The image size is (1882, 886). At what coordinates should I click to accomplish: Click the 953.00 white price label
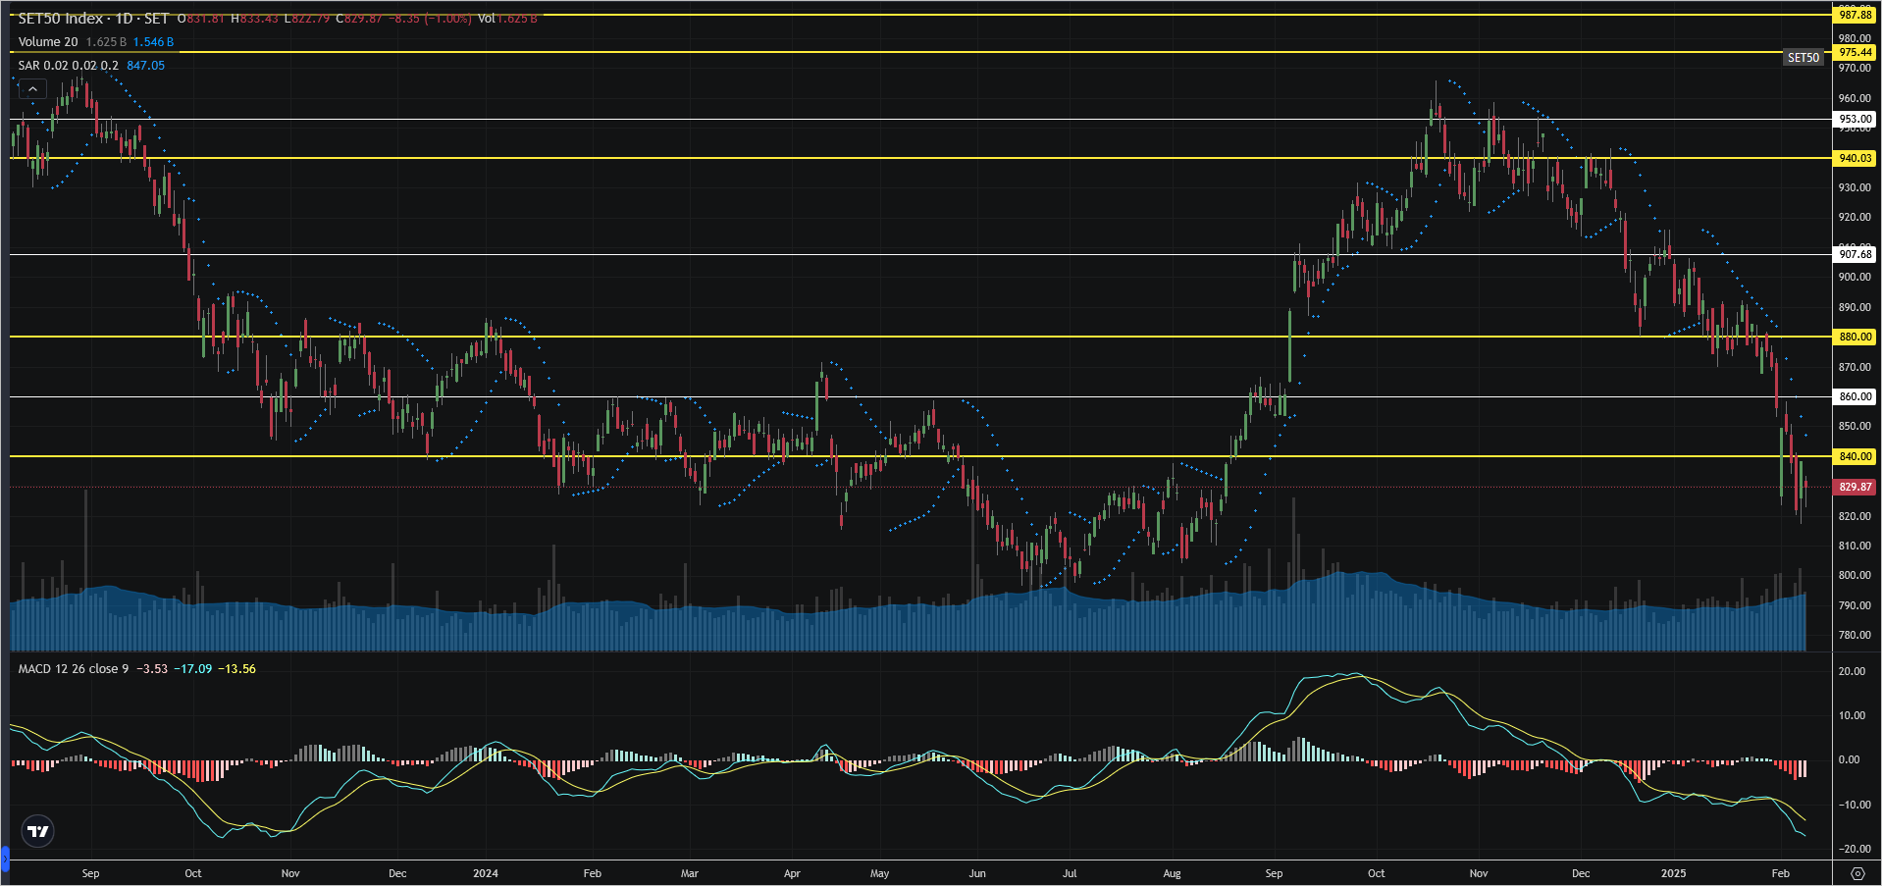pos(1855,119)
